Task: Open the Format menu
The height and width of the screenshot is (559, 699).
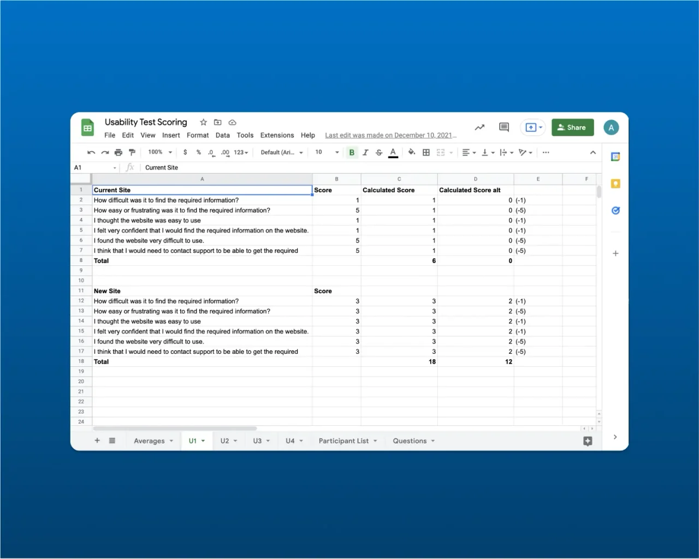Action: pos(198,135)
